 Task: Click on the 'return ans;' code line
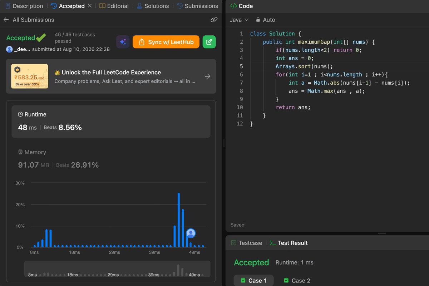pyautogui.click(x=293, y=107)
